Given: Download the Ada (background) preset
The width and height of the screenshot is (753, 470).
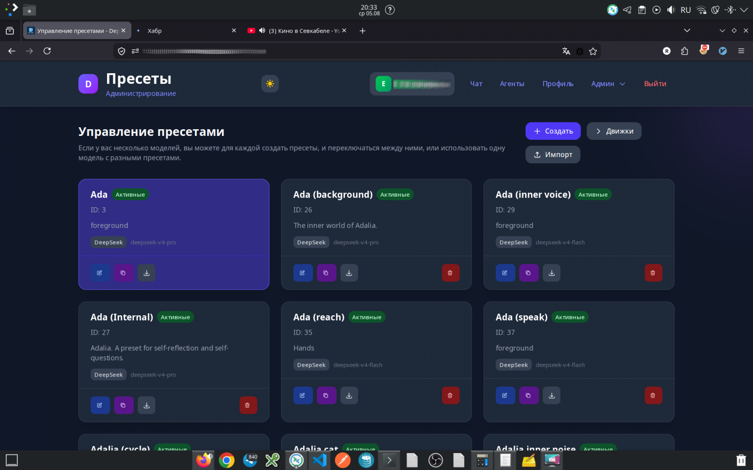Looking at the screenshot, I should click(x=349, y=273).
